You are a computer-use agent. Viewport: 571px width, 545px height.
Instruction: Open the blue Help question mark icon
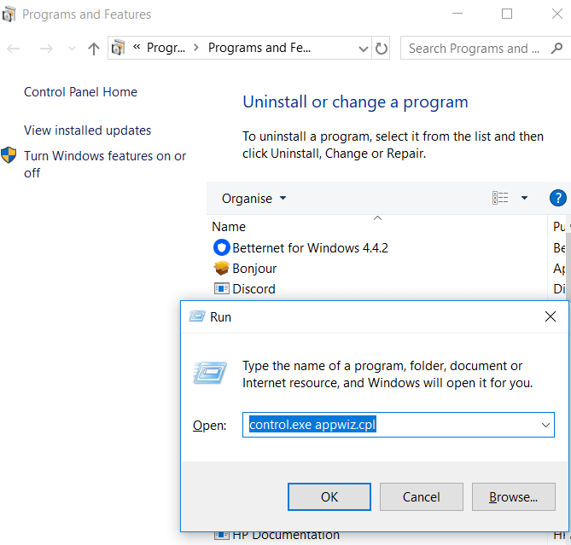pos(558,198)
